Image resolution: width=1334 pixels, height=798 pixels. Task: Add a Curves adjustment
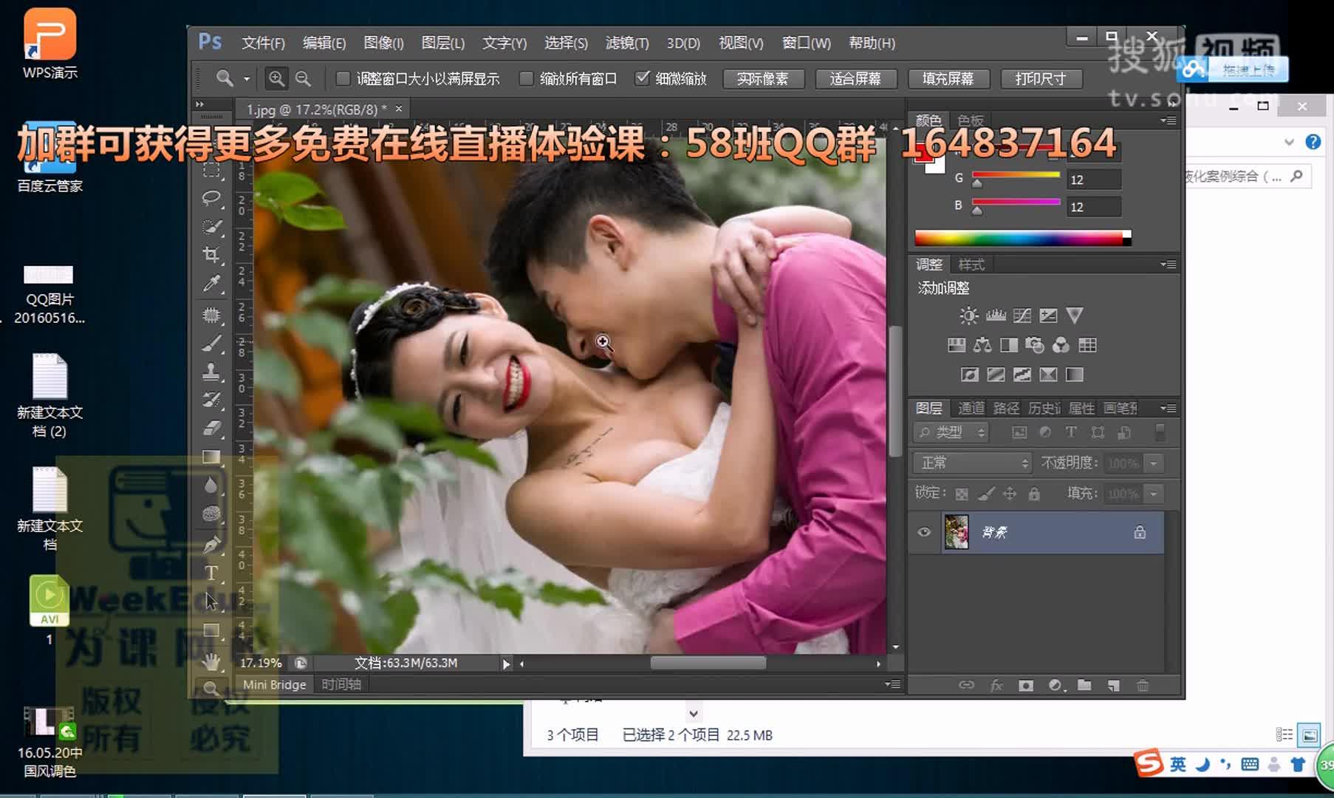pos(1022,315)
